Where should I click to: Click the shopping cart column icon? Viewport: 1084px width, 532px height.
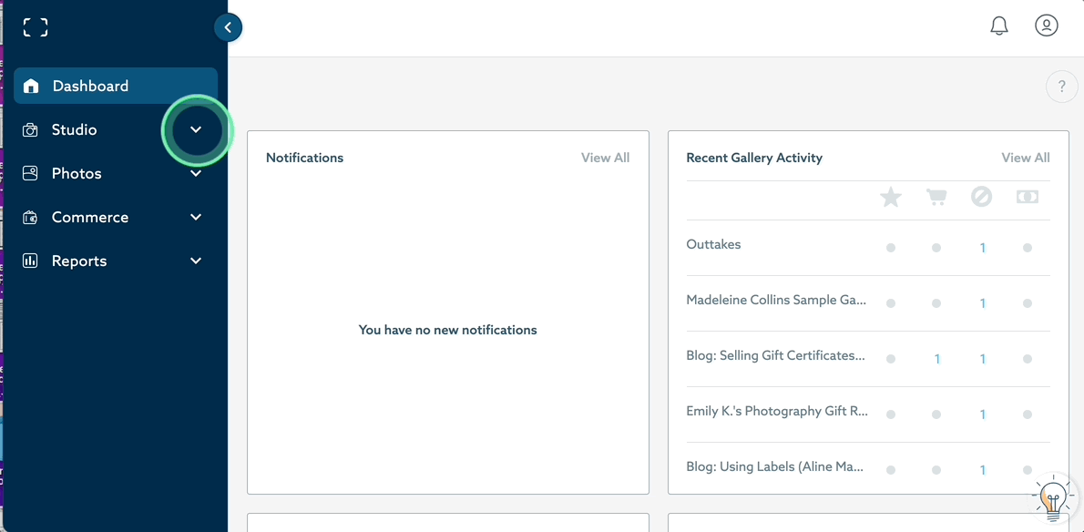coord(936,197)
